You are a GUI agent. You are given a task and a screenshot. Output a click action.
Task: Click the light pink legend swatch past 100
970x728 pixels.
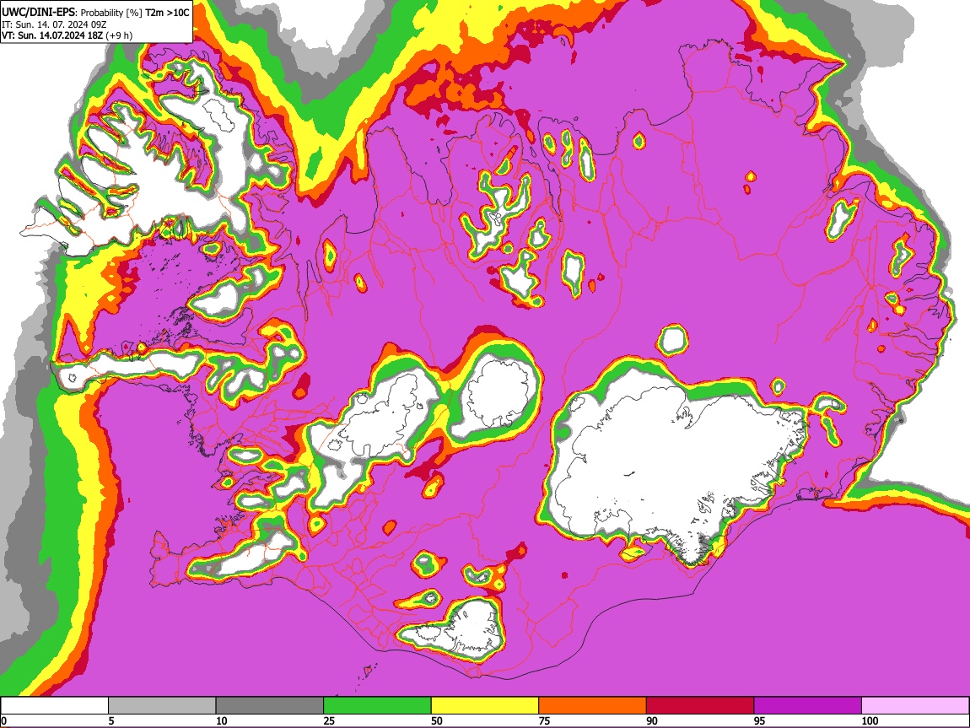(x=915, y=706)
